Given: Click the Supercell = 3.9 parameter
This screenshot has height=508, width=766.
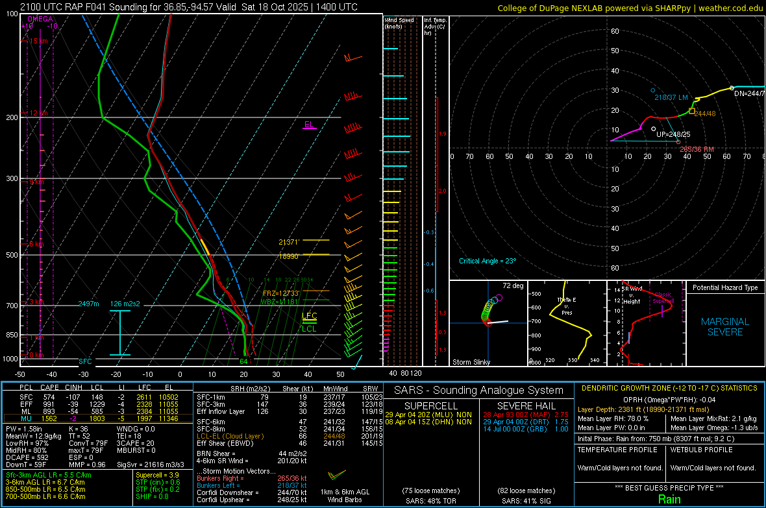Looking at the screenshot, I should click(x=157, y=476).
